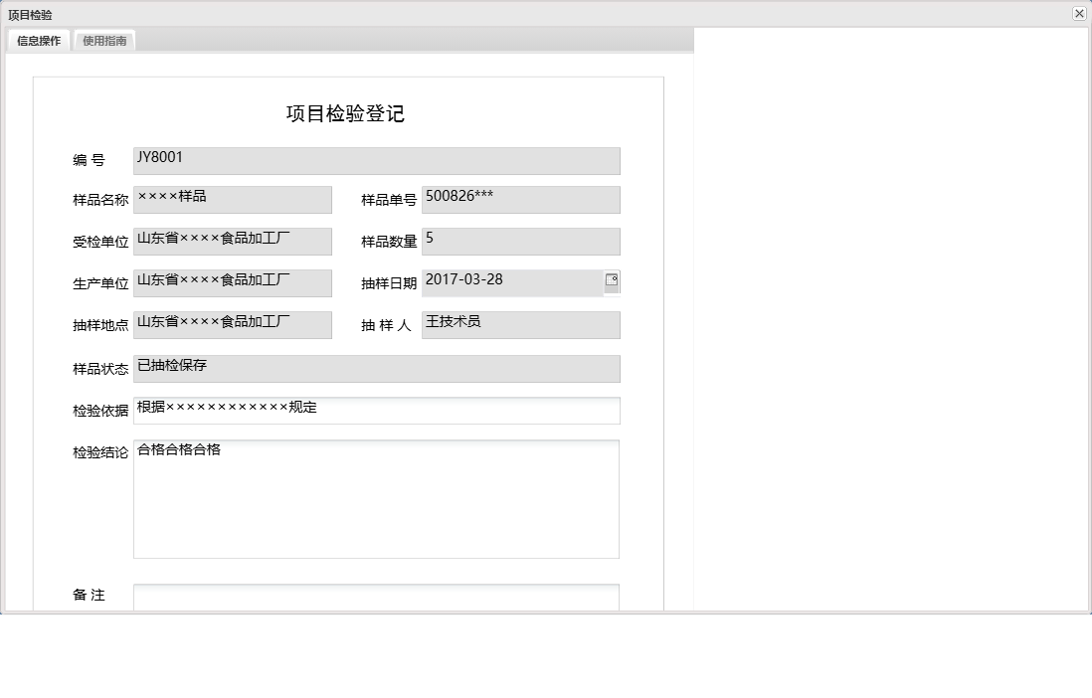Click the 样品数量 field showing 5
Screen dimensions: 1092x698
[x=520, y=241]
